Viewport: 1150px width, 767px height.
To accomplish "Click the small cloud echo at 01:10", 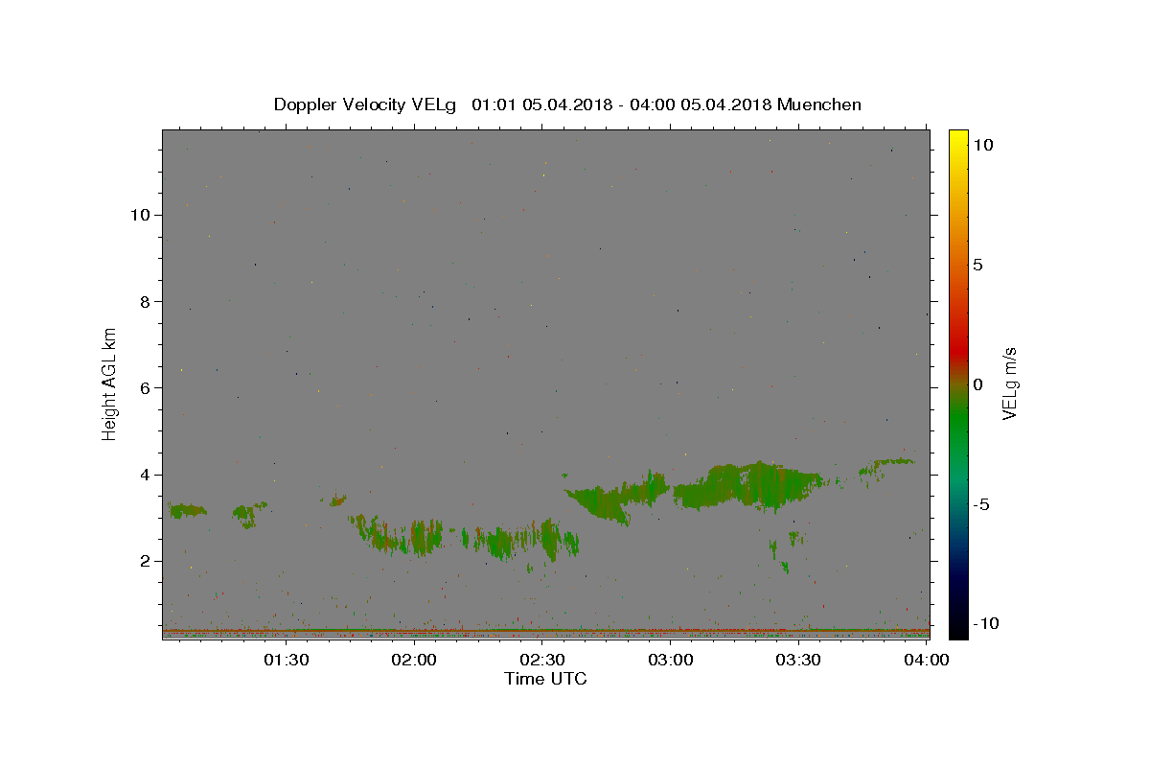I will pyautogui.click(x=187, y=511).
